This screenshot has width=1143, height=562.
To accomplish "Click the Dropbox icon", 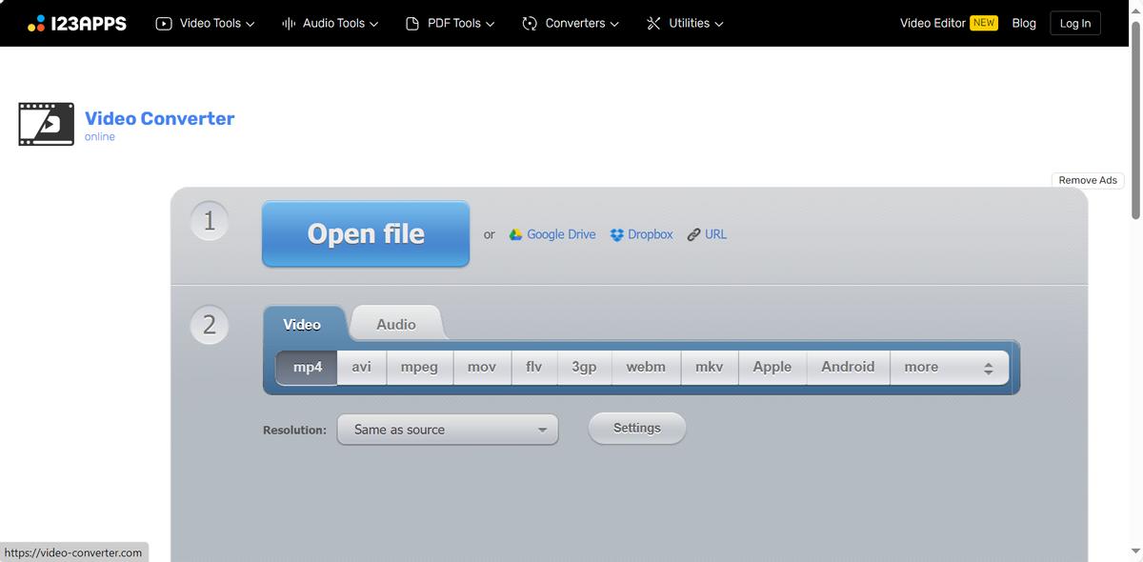I will coord(616,234).
